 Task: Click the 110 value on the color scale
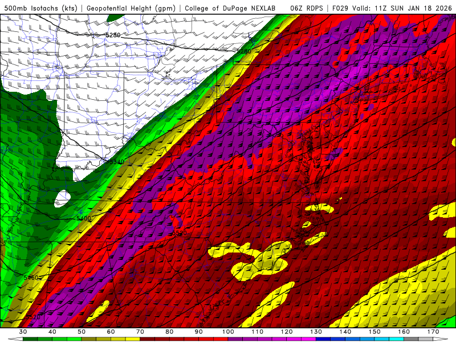(x=258, y=332)
